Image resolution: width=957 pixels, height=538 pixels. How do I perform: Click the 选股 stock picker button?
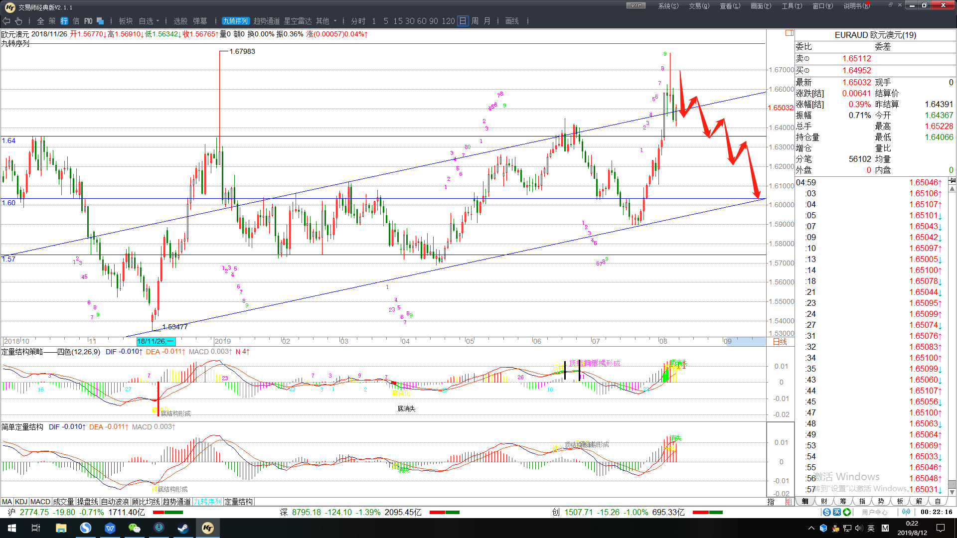click(180, 21)
